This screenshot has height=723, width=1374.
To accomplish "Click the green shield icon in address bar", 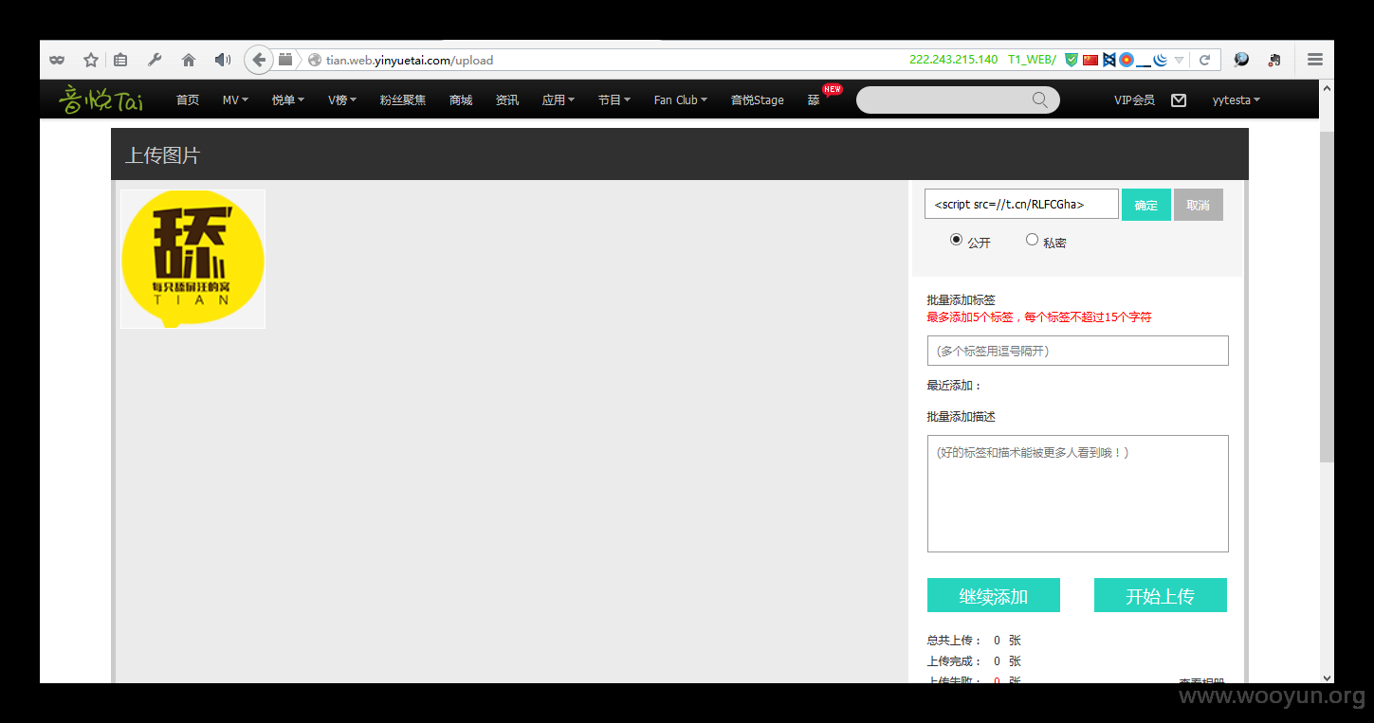I will (x=1072, y=60).
